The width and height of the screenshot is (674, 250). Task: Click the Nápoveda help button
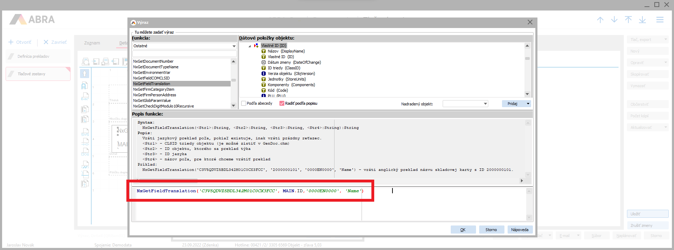(x=520, y=230)
